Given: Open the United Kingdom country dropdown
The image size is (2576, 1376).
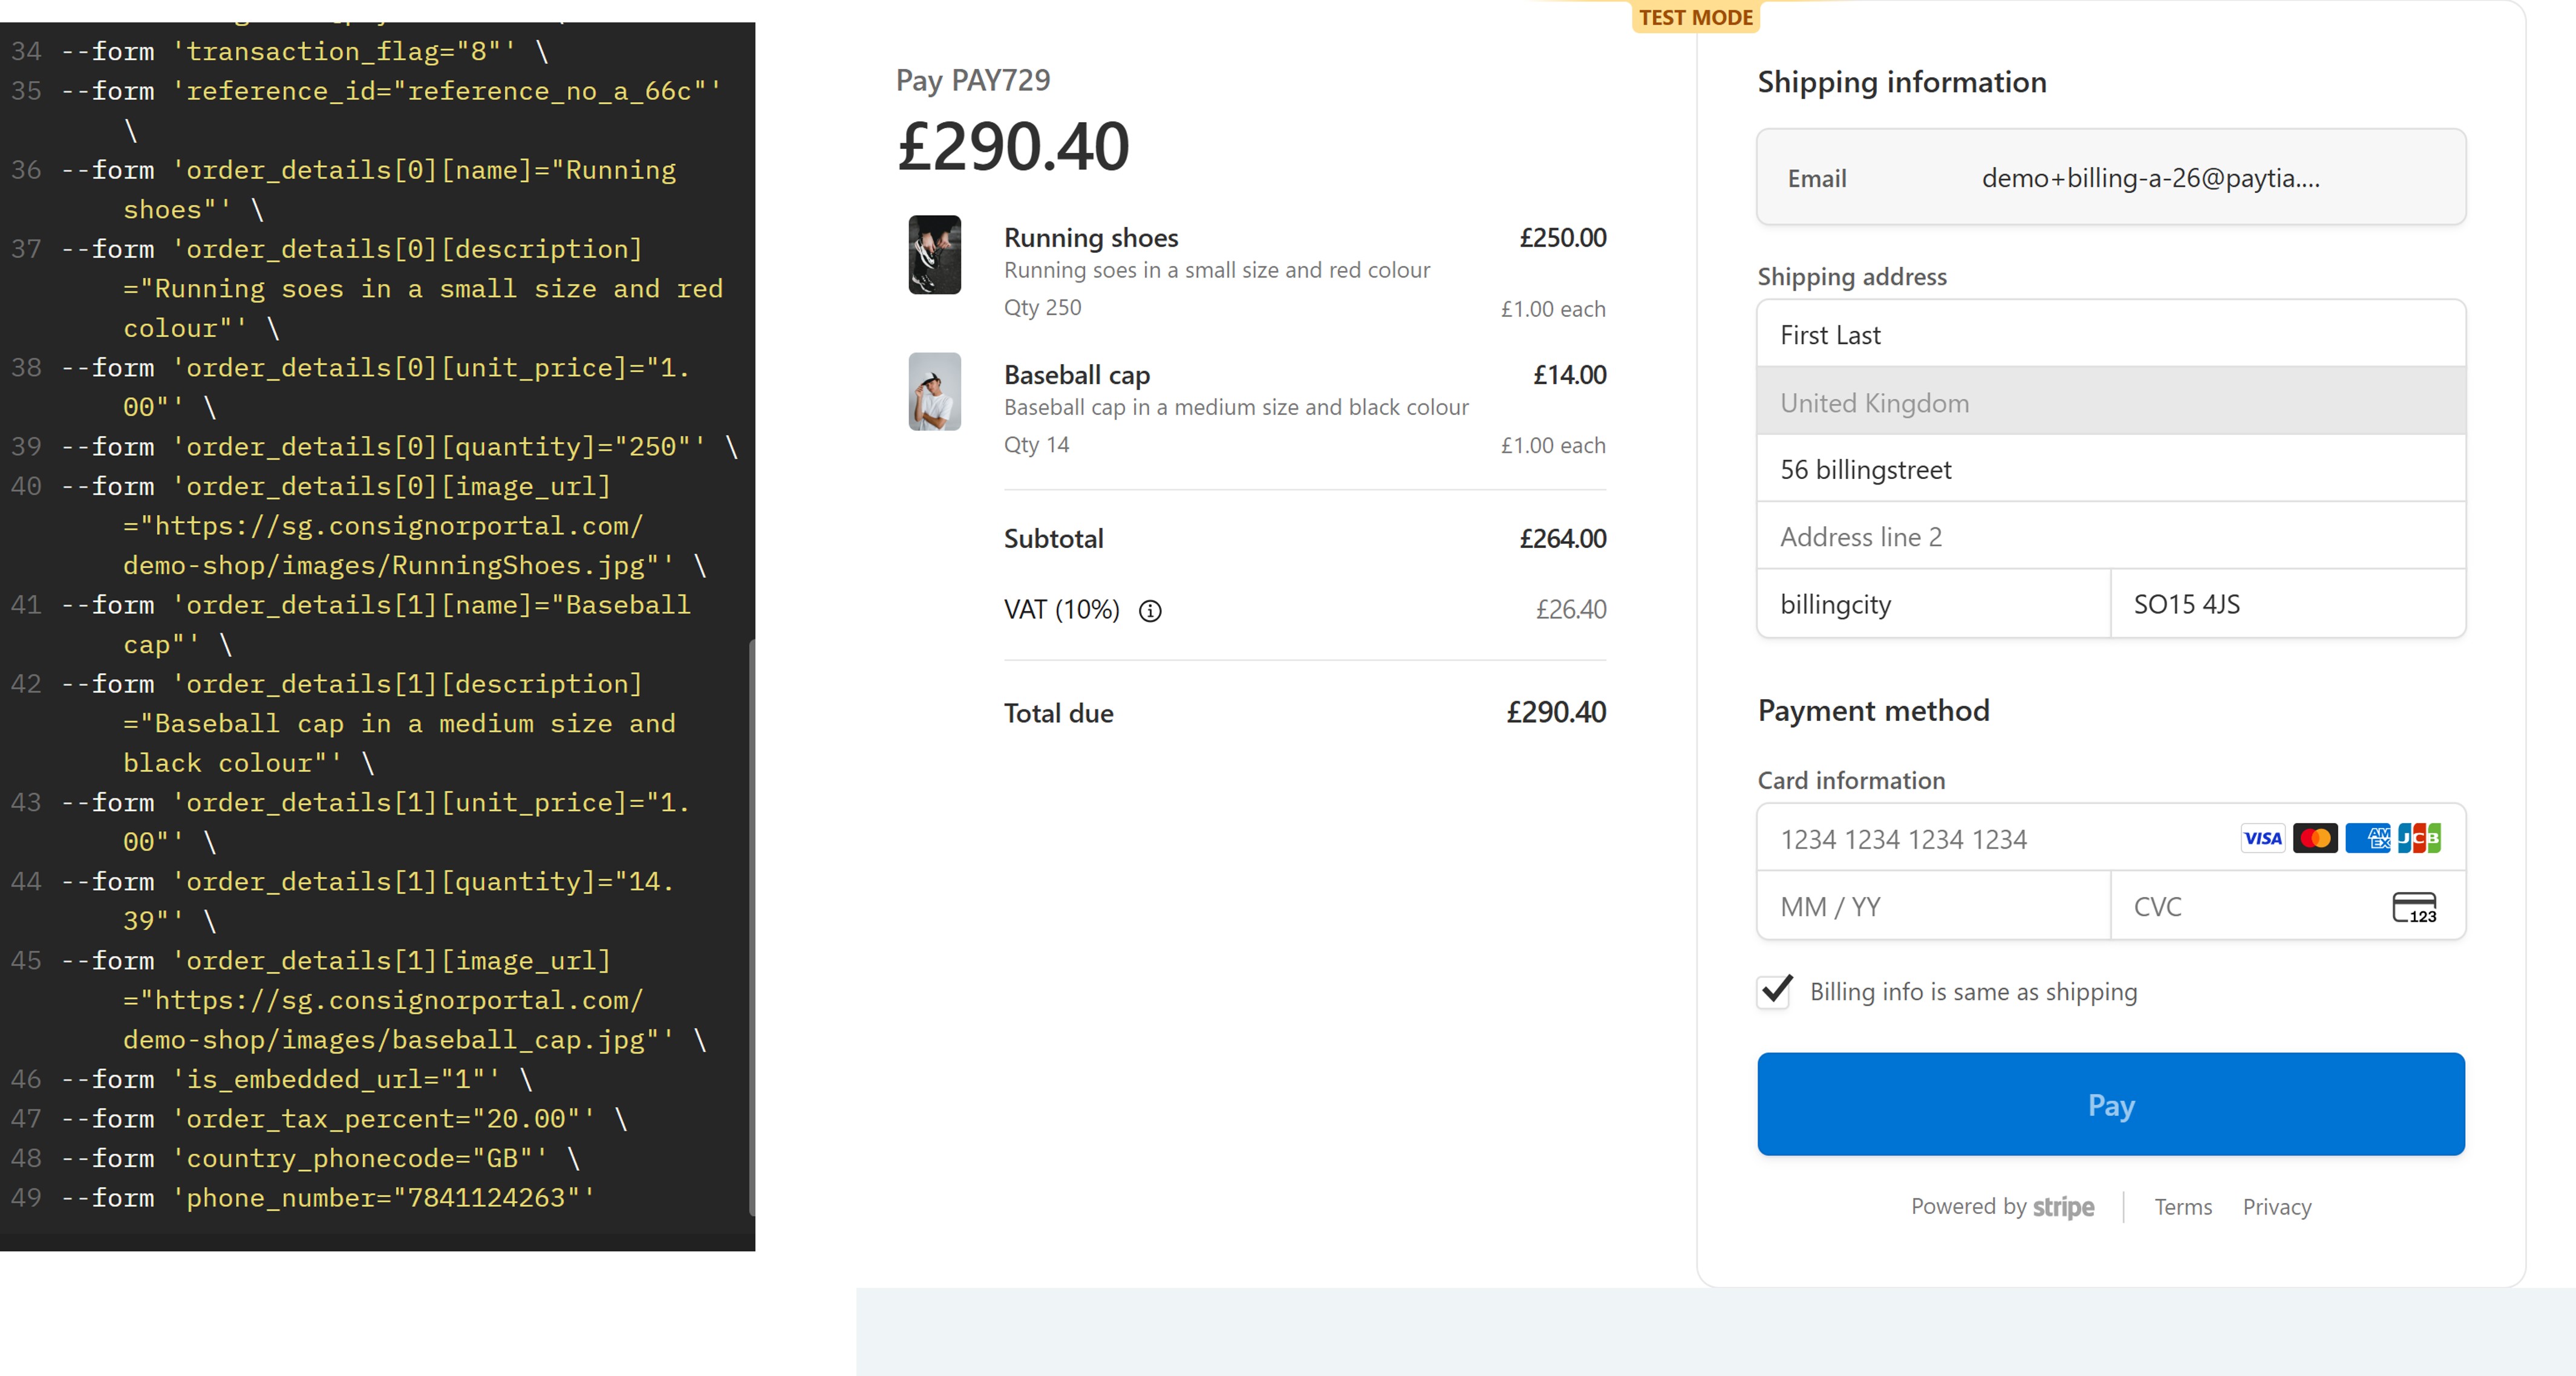Looking at the screenshot, I should click(x=2110, y=402).
